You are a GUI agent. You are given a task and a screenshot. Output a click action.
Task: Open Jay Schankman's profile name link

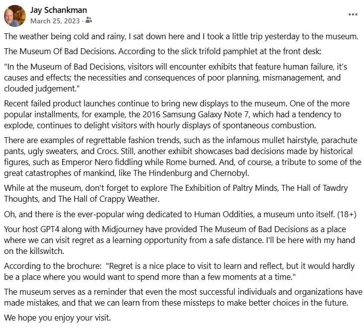60,10
